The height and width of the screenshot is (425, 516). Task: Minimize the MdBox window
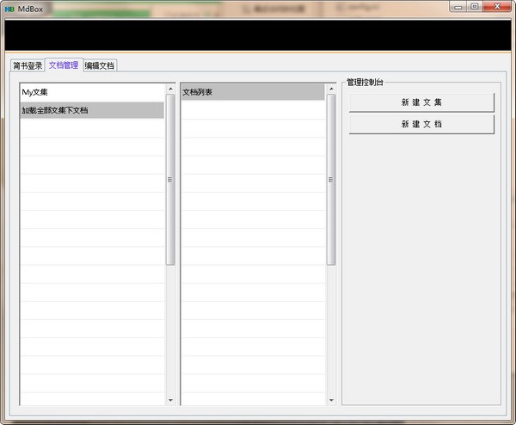click(458, 7)
